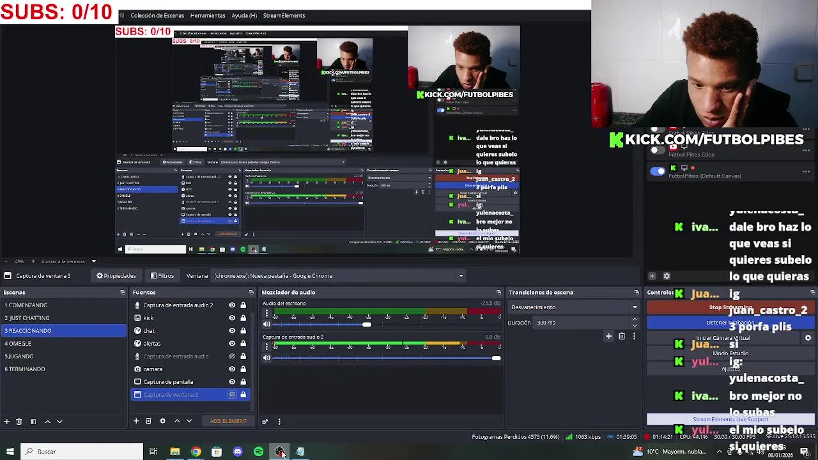The image size is (818, 460).
Task: Open the Ayuda (H) menu
Action: [x=244, y=15]
